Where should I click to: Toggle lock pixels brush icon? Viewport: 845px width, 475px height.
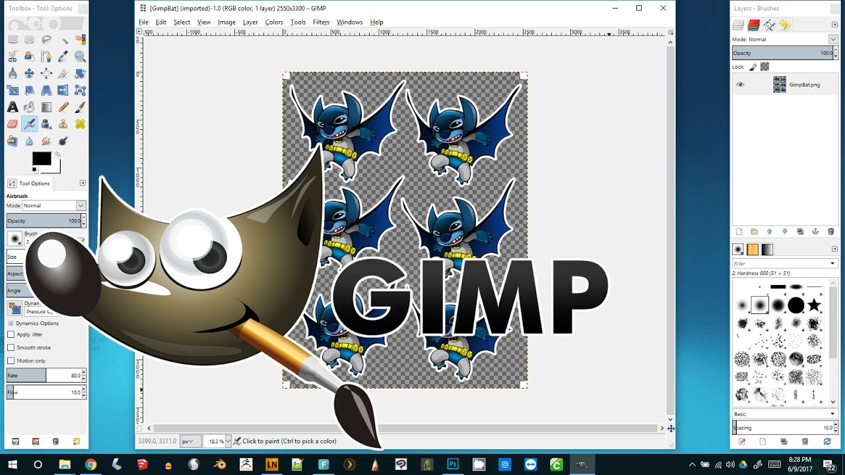(x=753, y=67)
